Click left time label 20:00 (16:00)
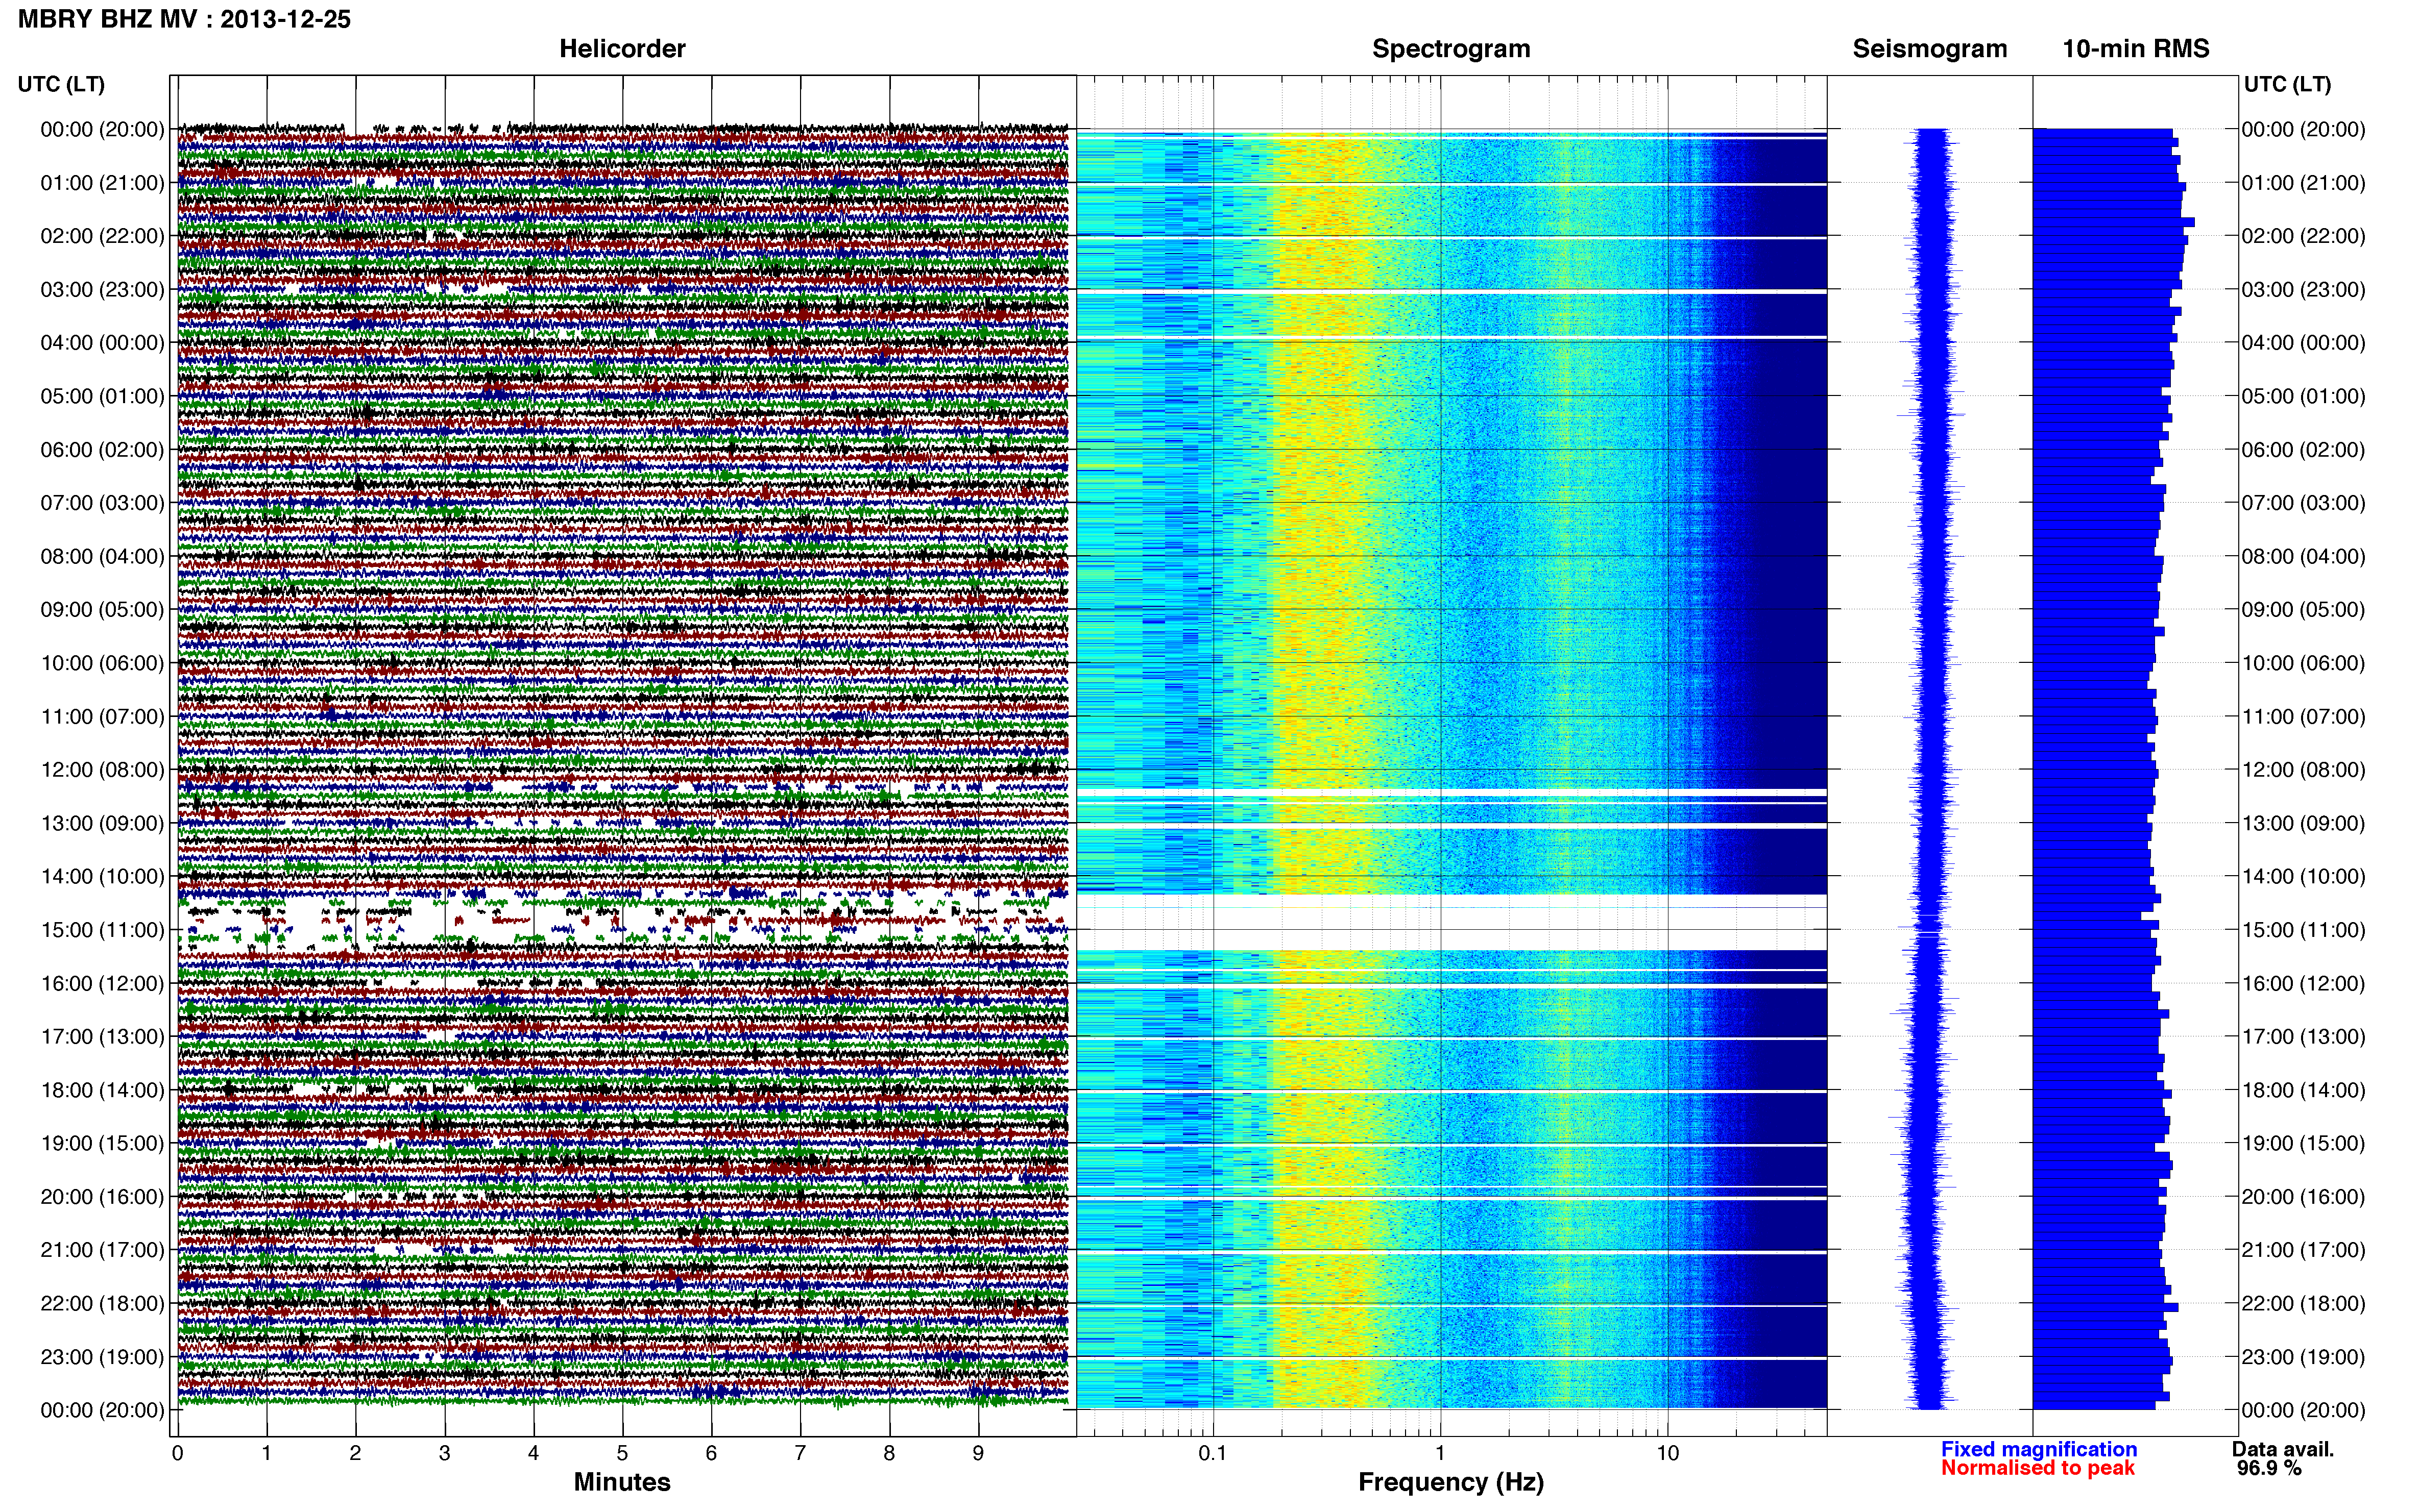 [x=102, y=1197]
